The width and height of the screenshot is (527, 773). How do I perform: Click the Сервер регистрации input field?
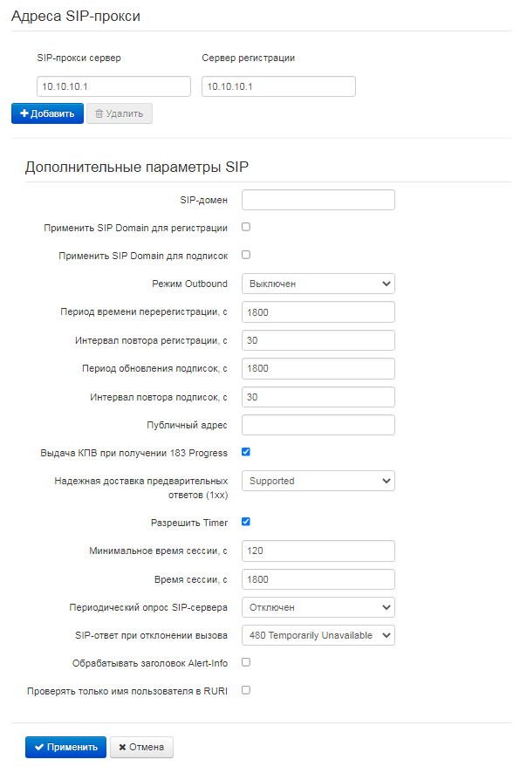point(278,86)
